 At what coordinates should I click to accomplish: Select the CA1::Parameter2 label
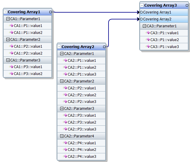point(25,40)
